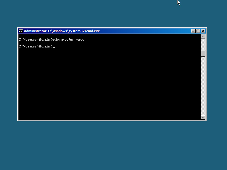Screen dimensions: 227x170
Task: Maximize the Administrator cmd.exe window
Action: tap(198, 31)
